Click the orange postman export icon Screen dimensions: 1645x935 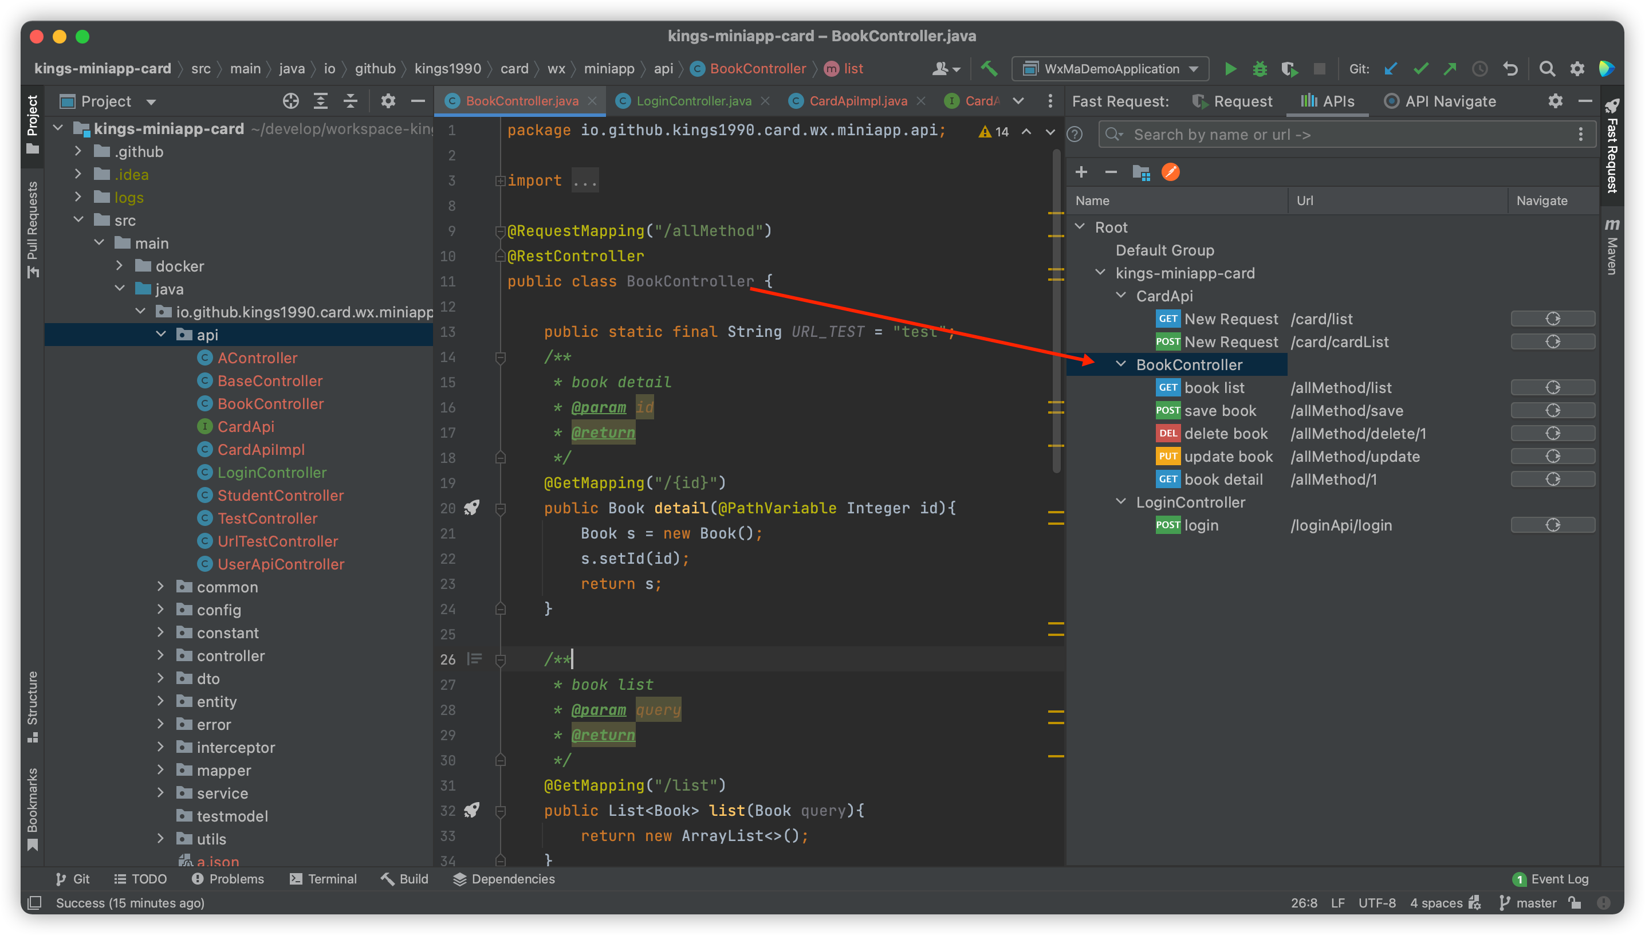[1171, 172]
